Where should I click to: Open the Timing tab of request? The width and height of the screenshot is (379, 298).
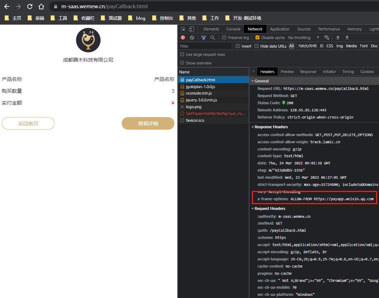tap(348, 72)
